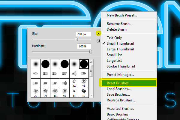
Task: Select the chalk brush labeled 11
Action: coord(74,93)
